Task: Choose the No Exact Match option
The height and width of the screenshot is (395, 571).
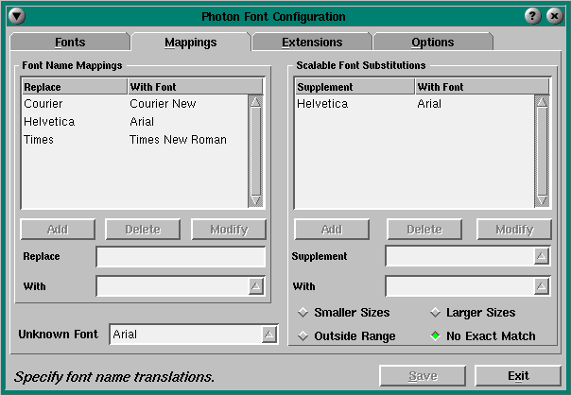Action: click(x=436, y=335)
